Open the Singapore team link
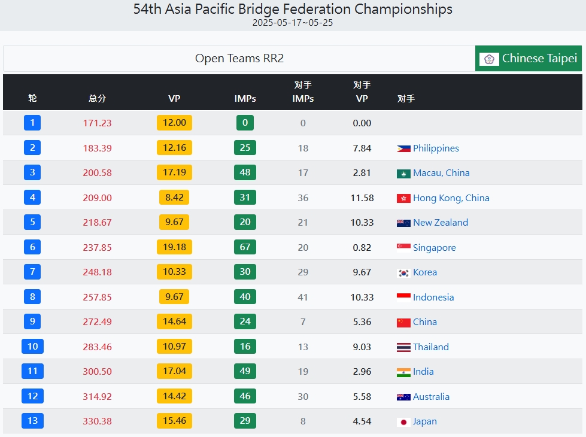This screenshot has height=437, width=586. coord(435,247)
